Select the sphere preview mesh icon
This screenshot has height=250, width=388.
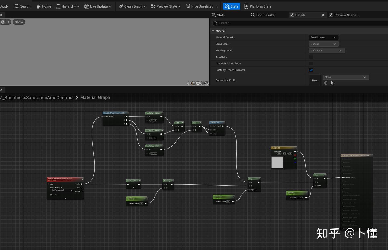click(x=193, y=83)
